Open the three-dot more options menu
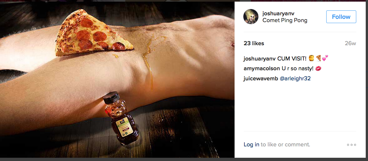The width and height of the screenshot is (368, 161). [x=352, y=145]
